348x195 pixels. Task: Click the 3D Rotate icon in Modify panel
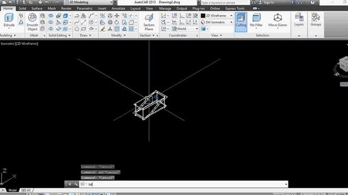110,22
